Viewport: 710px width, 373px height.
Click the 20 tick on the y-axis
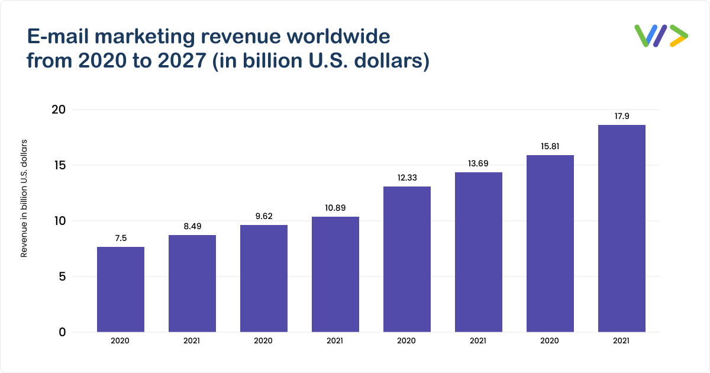(x=58, y=110)
